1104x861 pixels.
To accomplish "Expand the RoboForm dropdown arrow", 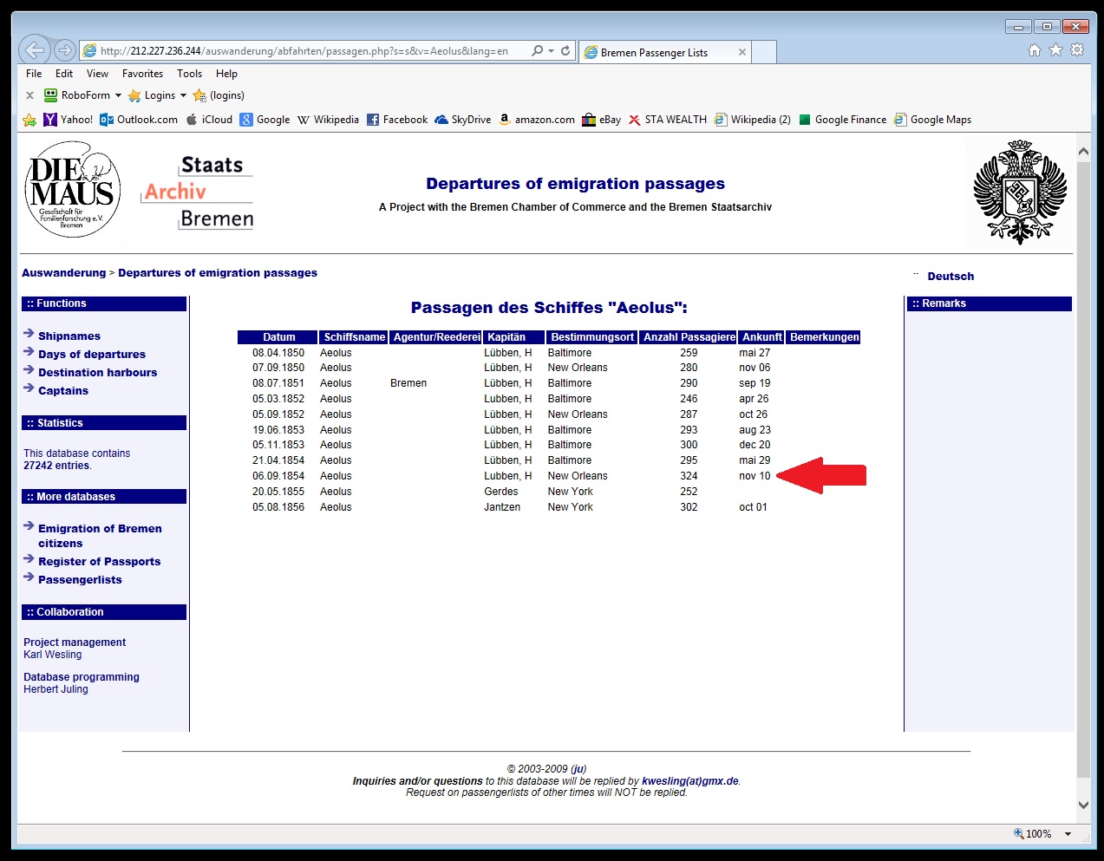I will click(x=118, y=95).
